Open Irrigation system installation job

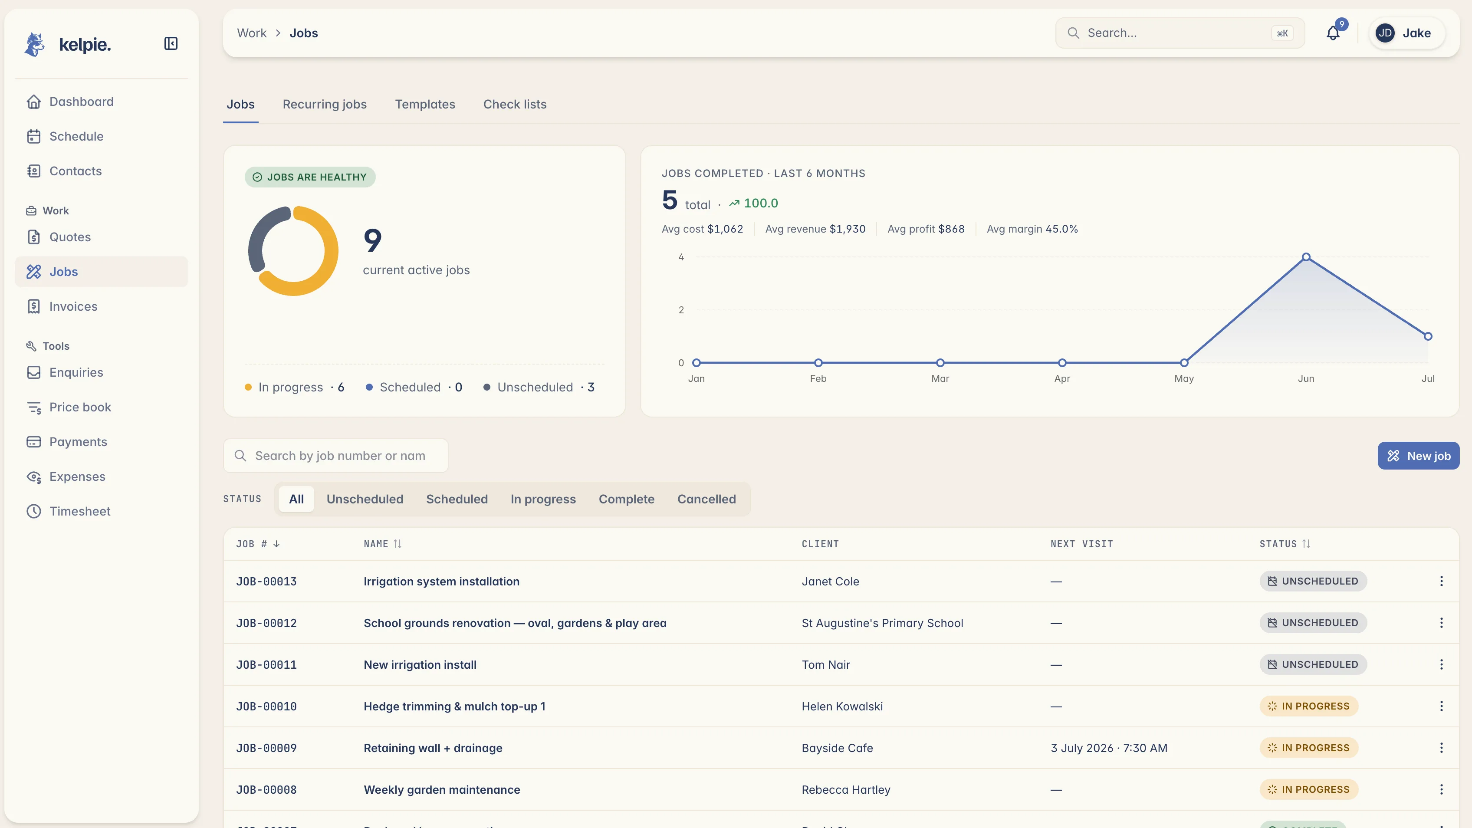442,582
